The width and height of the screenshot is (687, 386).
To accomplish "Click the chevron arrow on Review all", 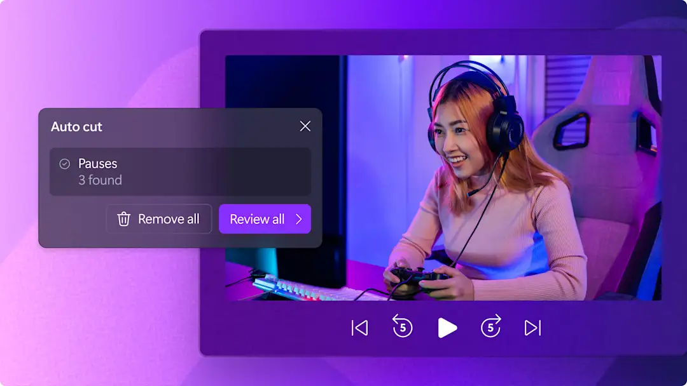I will click(x=299, y=218).
